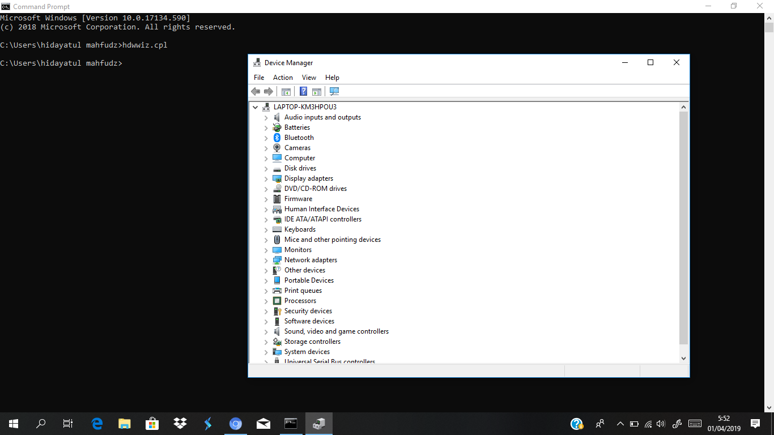Click the Device Manager scrollbar down arrow
This screenshot has width=774, height=435.
[683, 358]
